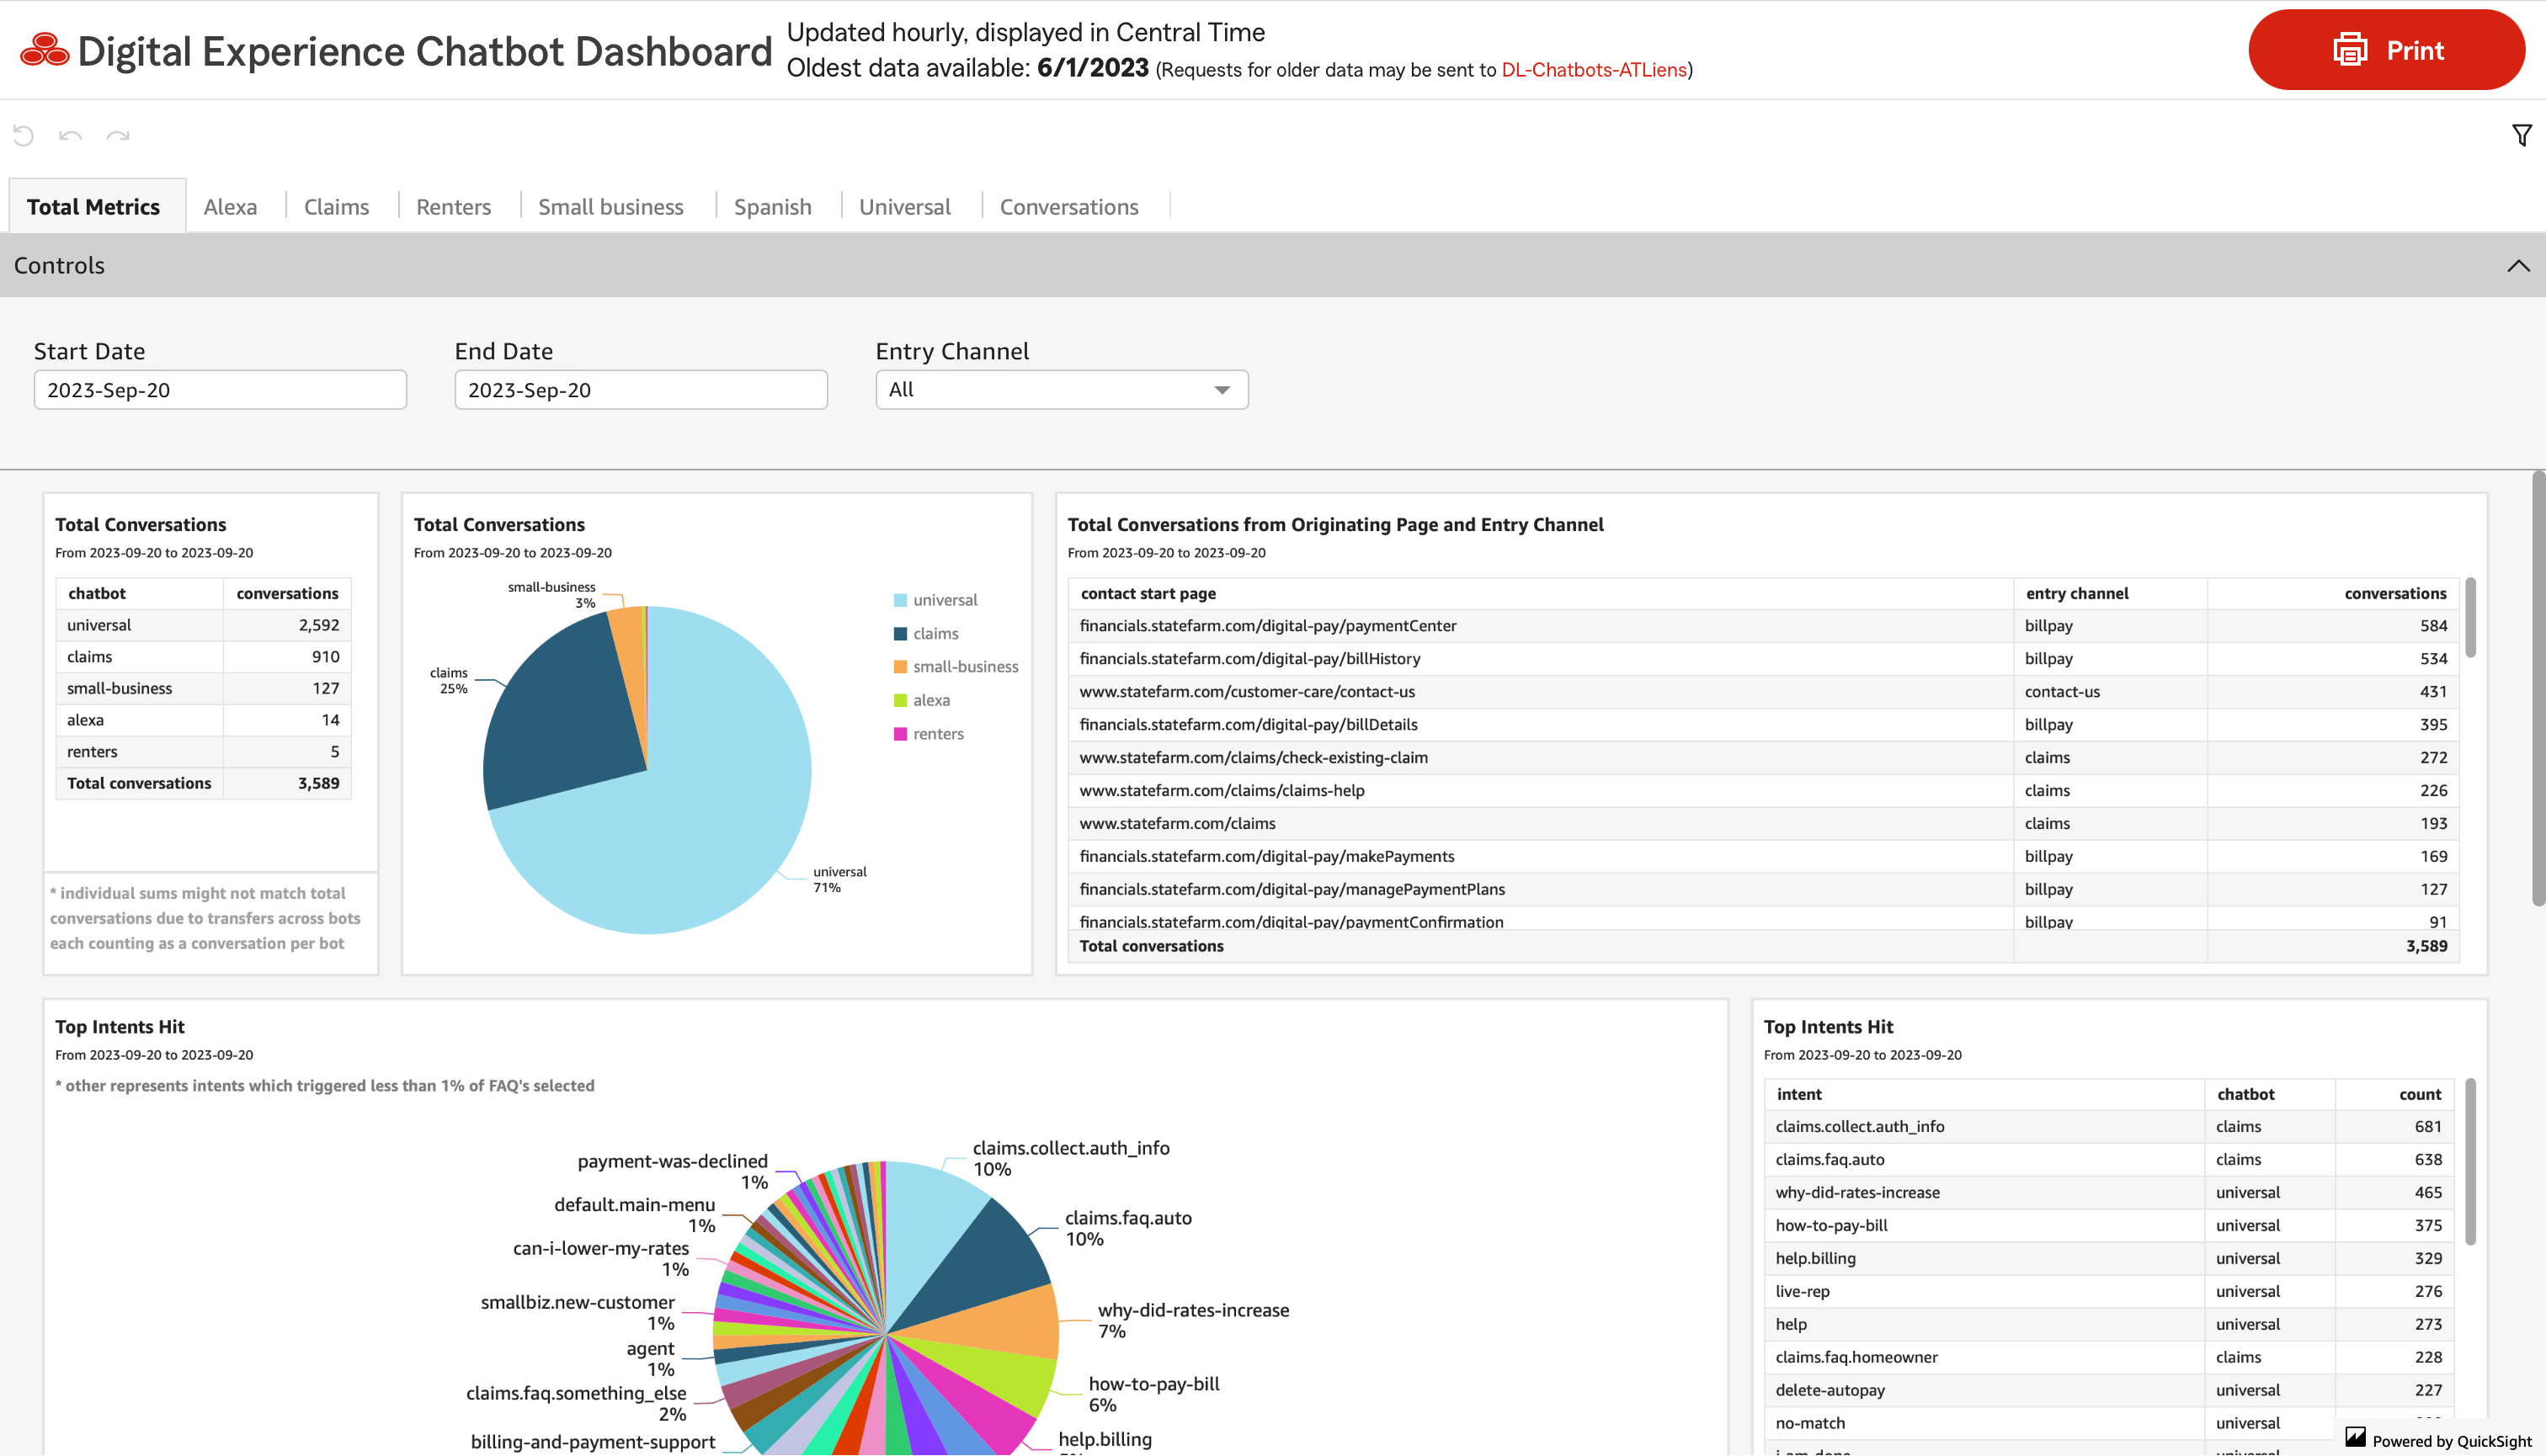The width and height of the screenshot is (2546, 1456).
Task: Click the Print button
Action: click(2386, 50)
